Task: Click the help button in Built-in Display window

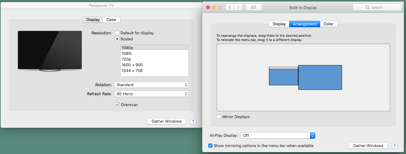Action: pos(395,146)
